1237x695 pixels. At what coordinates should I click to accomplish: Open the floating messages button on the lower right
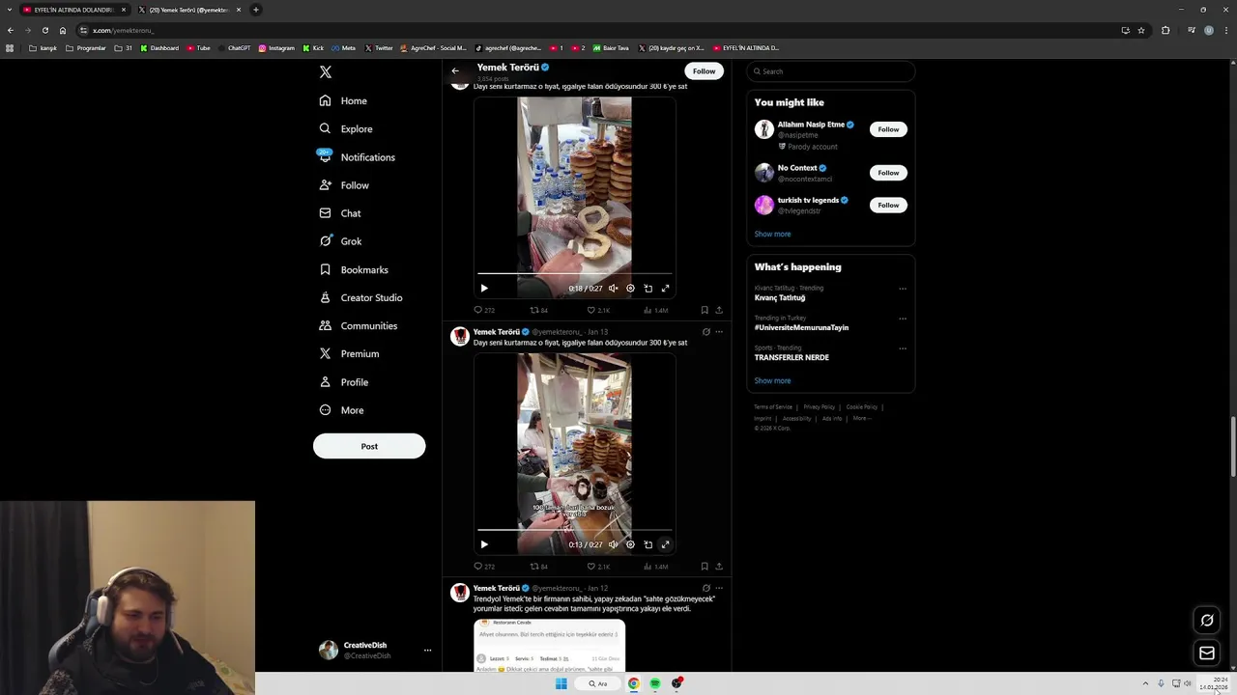coord(1207,653)
